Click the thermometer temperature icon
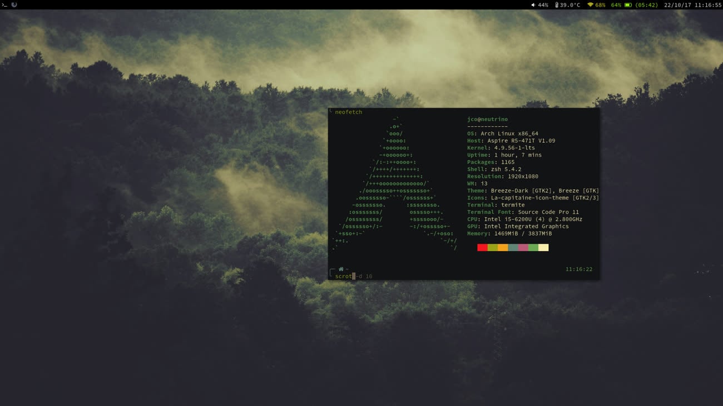This screenshot has width=723, height=406. click(x=557, y=5)
